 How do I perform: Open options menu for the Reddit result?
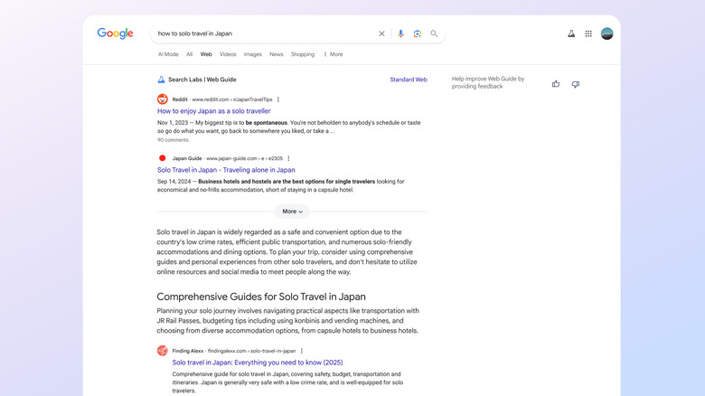[278, 99]
